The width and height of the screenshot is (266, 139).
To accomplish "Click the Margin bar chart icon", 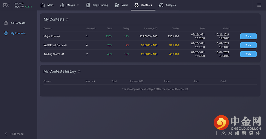I will coord(62,5).
